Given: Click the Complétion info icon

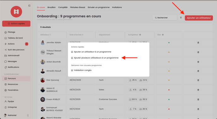Looking at the screenshot, I should (140, 35).
